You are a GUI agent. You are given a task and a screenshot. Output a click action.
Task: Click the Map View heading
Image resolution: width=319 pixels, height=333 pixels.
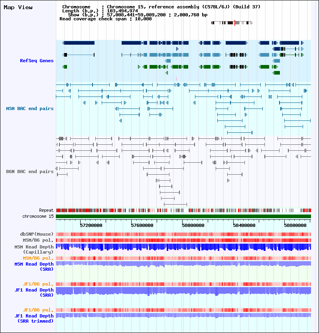click(18, 8)
